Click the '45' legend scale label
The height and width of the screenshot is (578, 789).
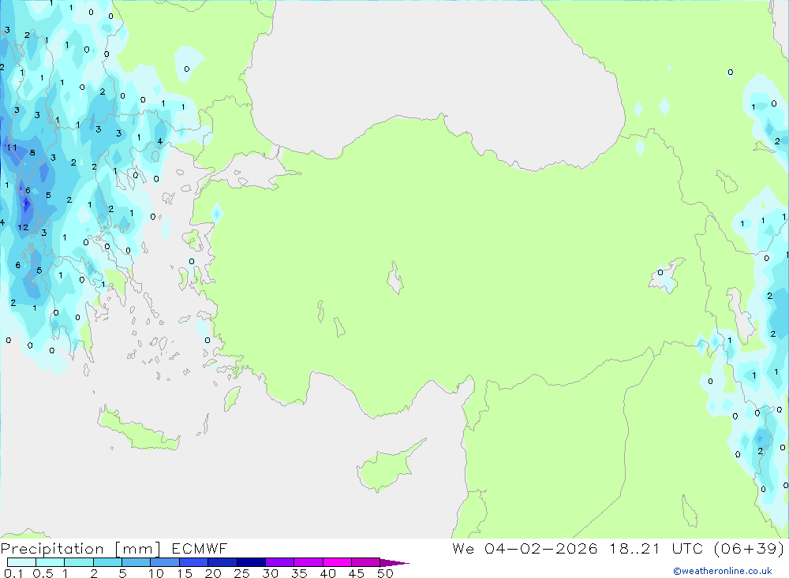click(x=357, y=573)
